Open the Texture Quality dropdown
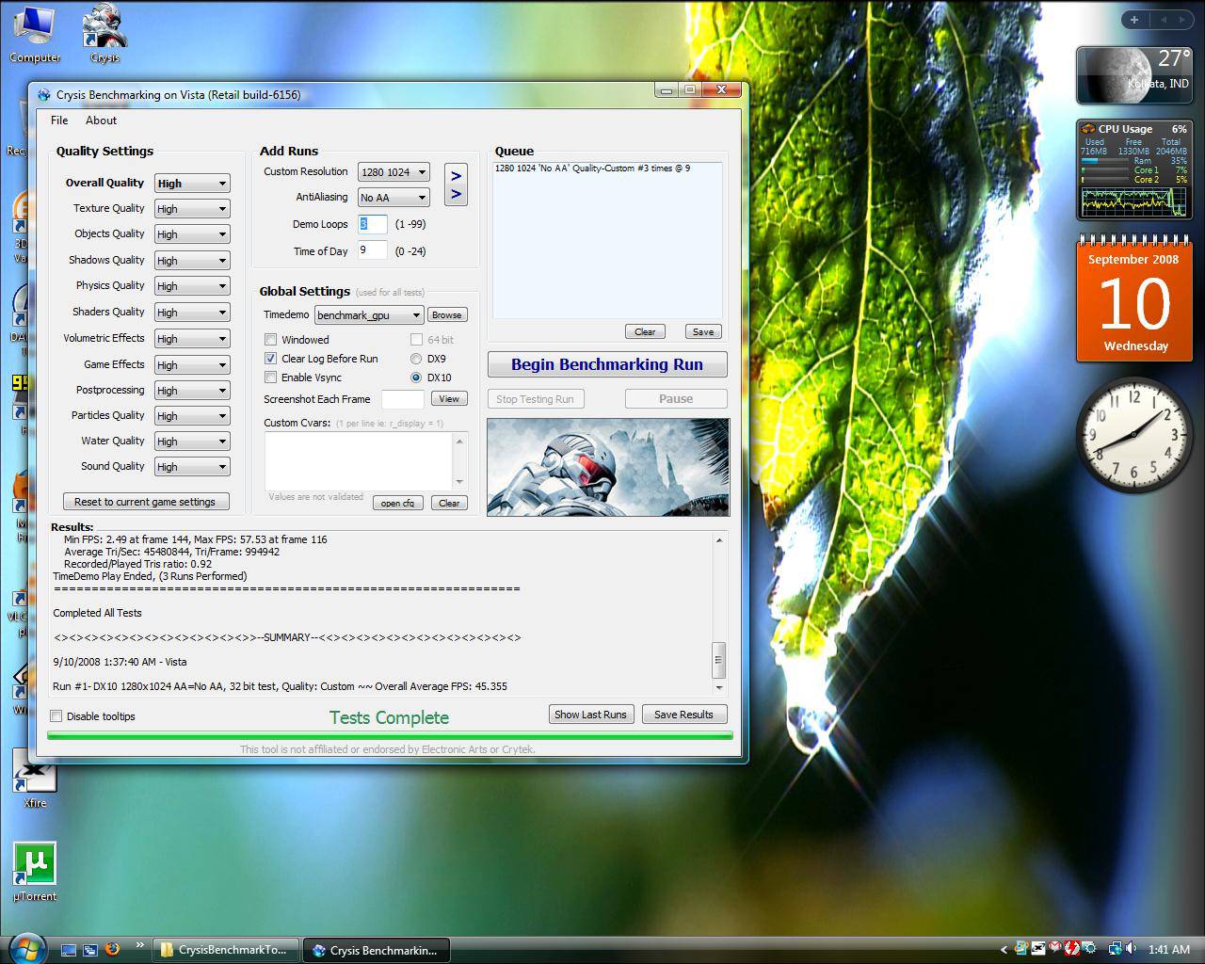 [192, 209]
